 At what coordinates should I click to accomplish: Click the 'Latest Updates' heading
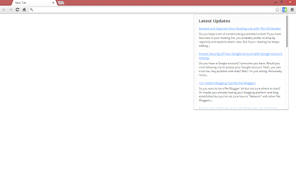pos(215,21)
